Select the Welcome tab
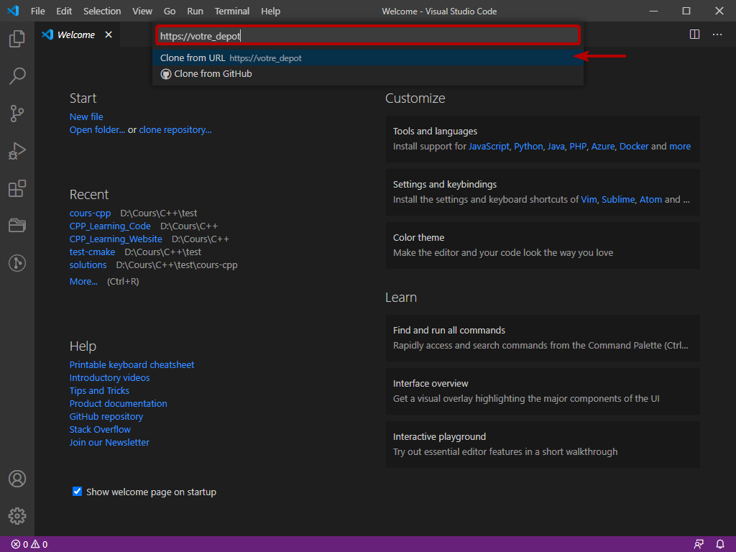 coord(77,34)
